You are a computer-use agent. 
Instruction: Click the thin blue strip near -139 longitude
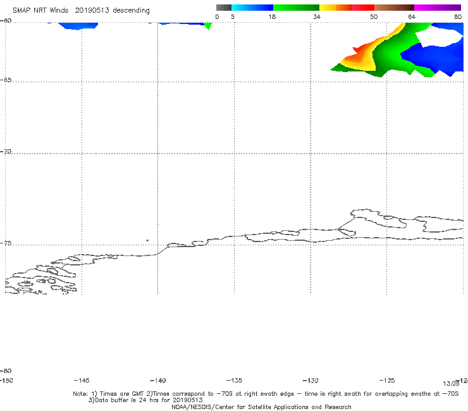coord(181,23)
